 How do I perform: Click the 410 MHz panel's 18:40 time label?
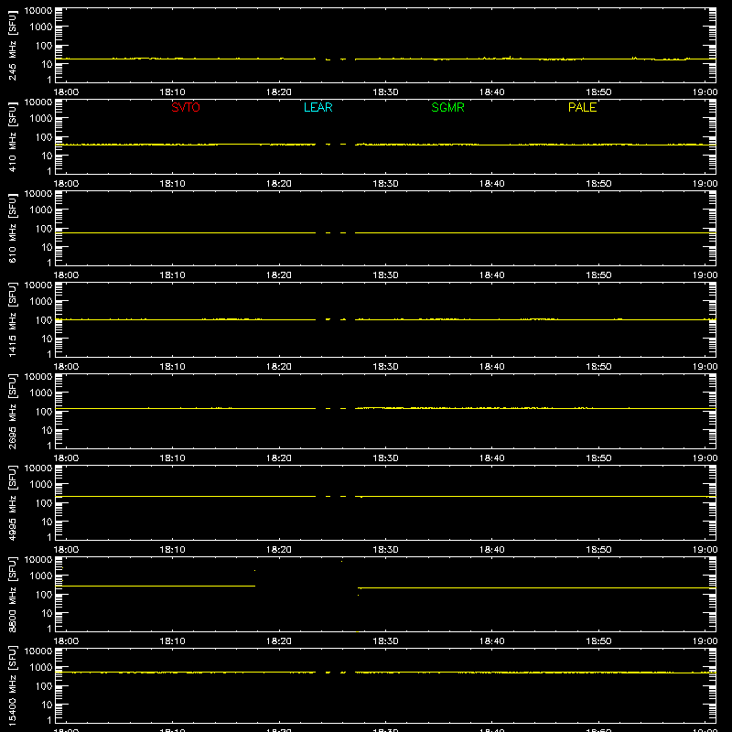coord(492,184)
